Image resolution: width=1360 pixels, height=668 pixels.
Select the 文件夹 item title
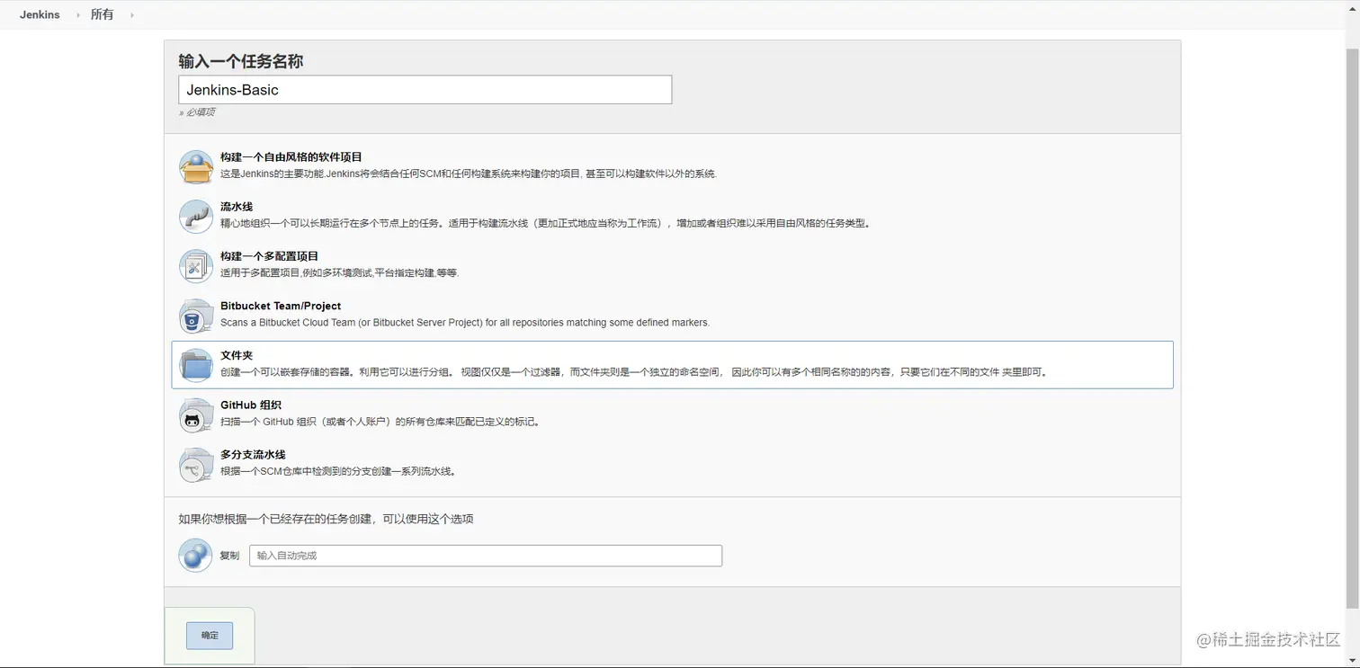pyautogui.click(x=237, y=355)
